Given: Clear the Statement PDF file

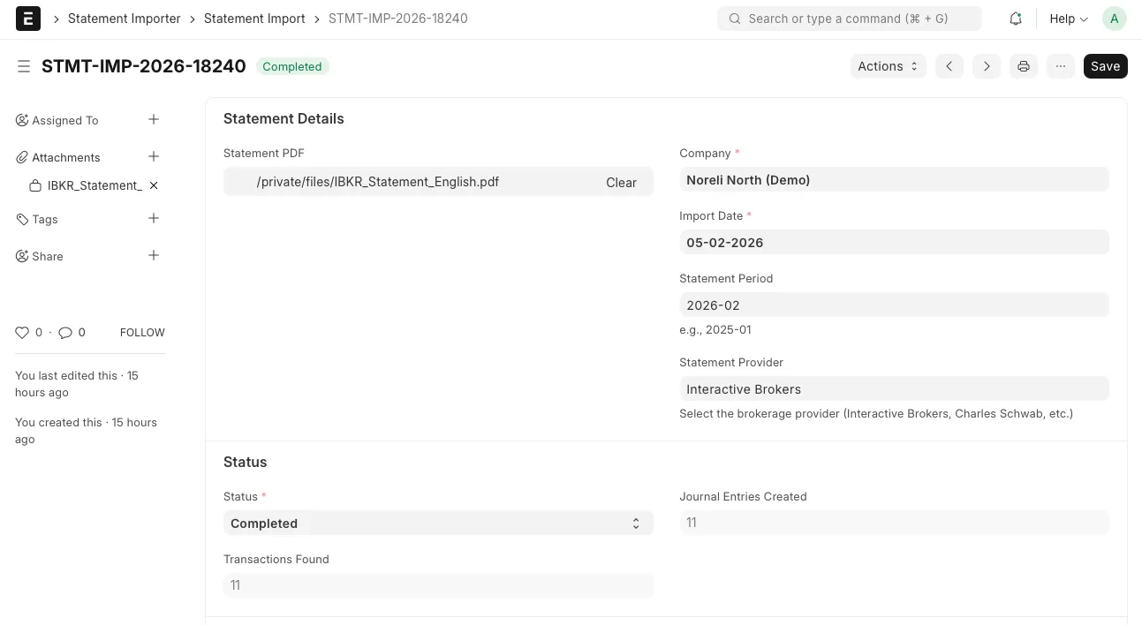Looking at the screenshot, I should click(621, 183).
